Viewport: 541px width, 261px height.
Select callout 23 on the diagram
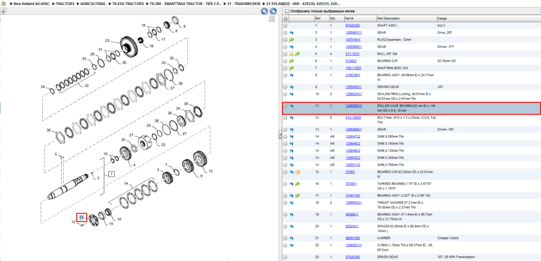coord(107,41)
